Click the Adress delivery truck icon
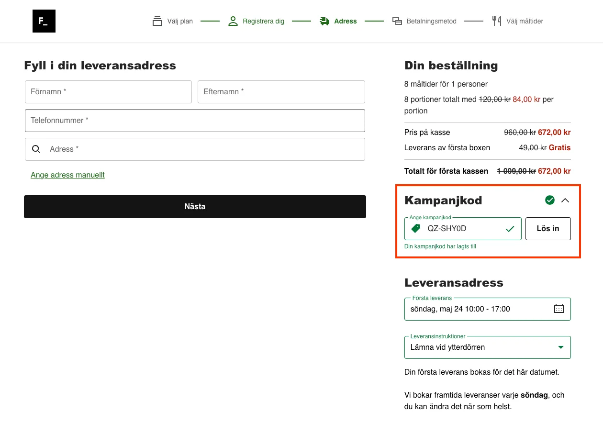603x434 pixels. coord(324,21)
